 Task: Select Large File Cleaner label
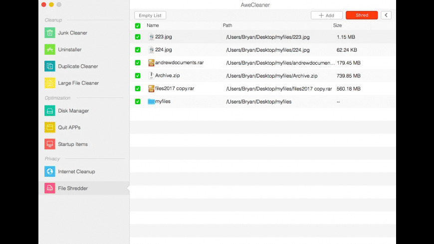click(x=78, y=83)
